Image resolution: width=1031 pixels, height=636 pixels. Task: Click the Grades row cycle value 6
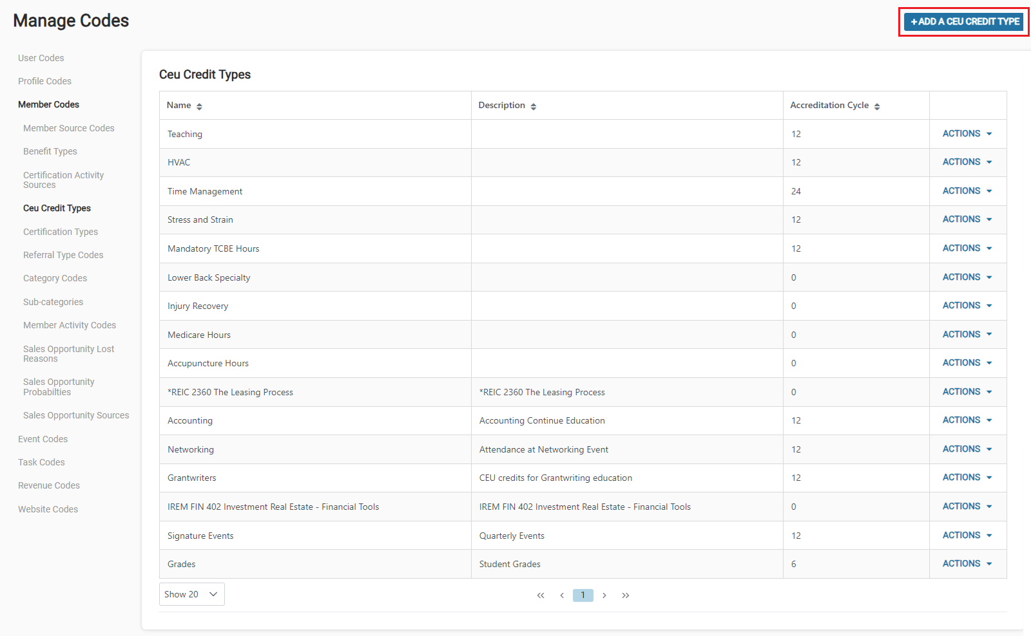(794, 564)
